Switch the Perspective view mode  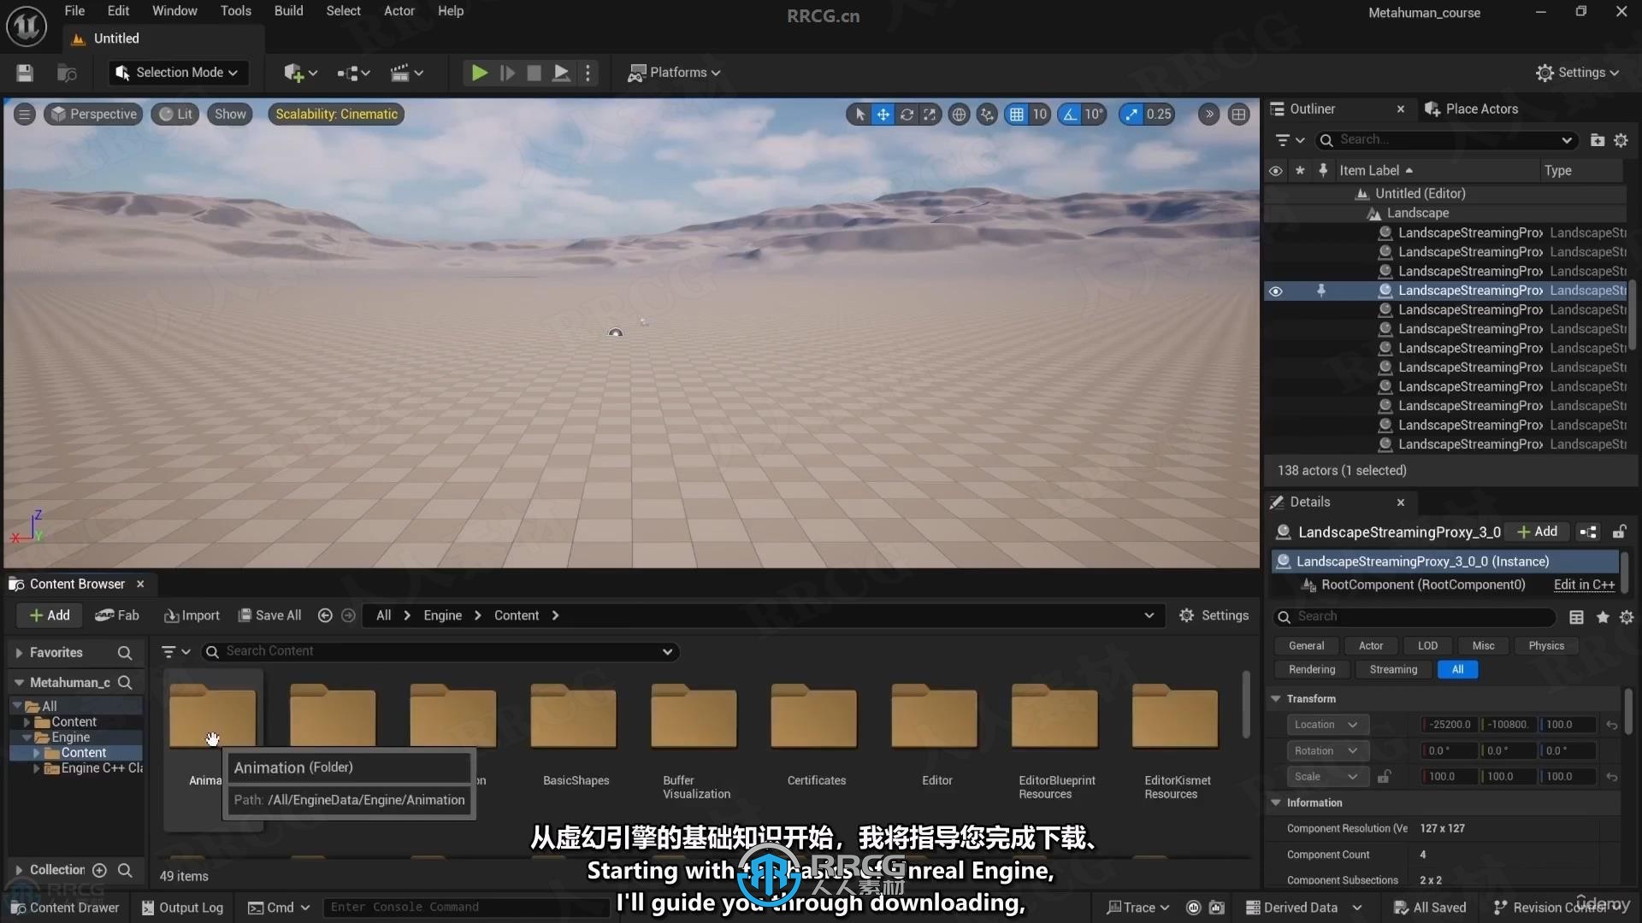tap(93, 114)
